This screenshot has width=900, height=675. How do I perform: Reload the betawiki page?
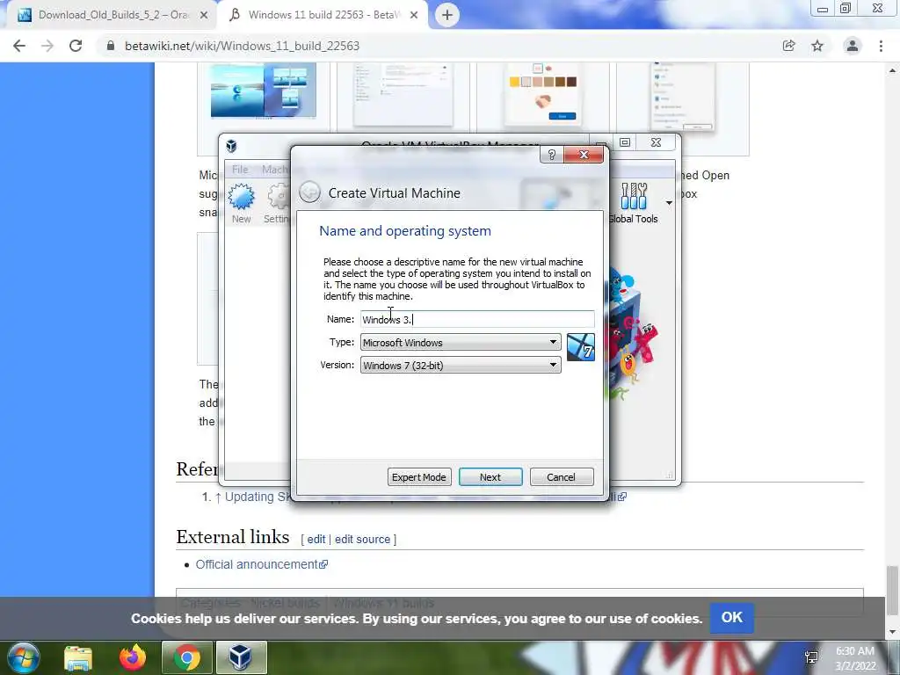(76, 46)
